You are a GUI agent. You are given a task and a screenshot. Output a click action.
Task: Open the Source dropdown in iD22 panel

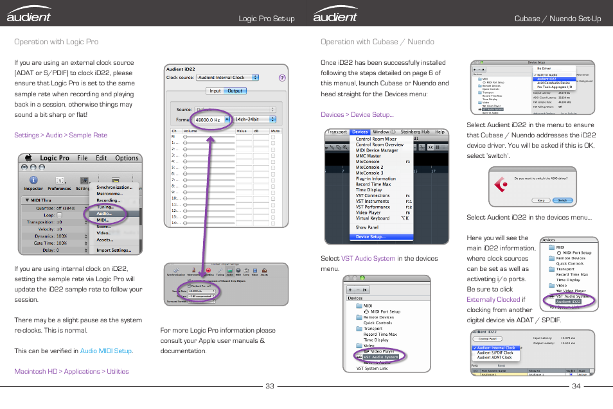click(235, 109)
